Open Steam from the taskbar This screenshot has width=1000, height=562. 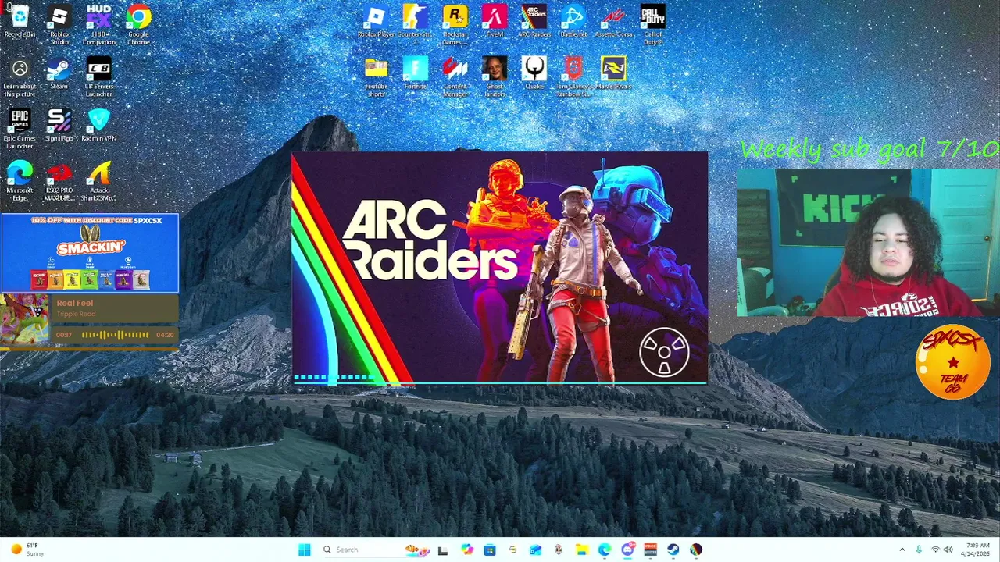673,550
